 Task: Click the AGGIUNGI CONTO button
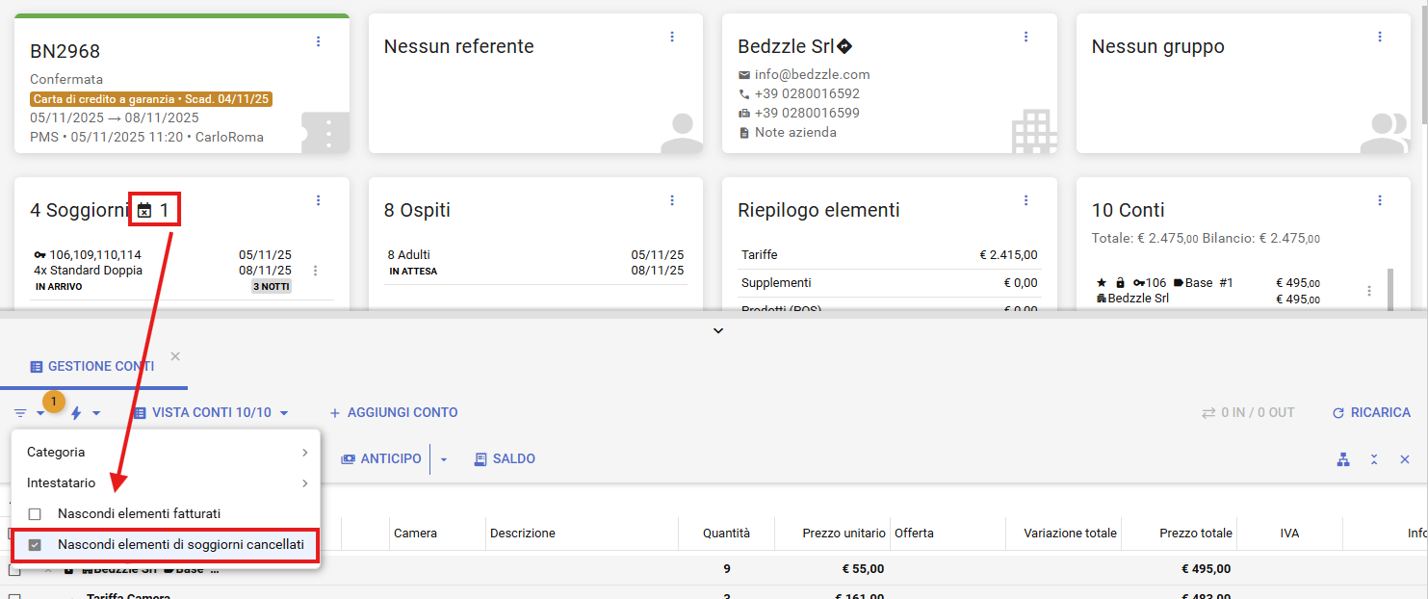click(x=393, y=413)
